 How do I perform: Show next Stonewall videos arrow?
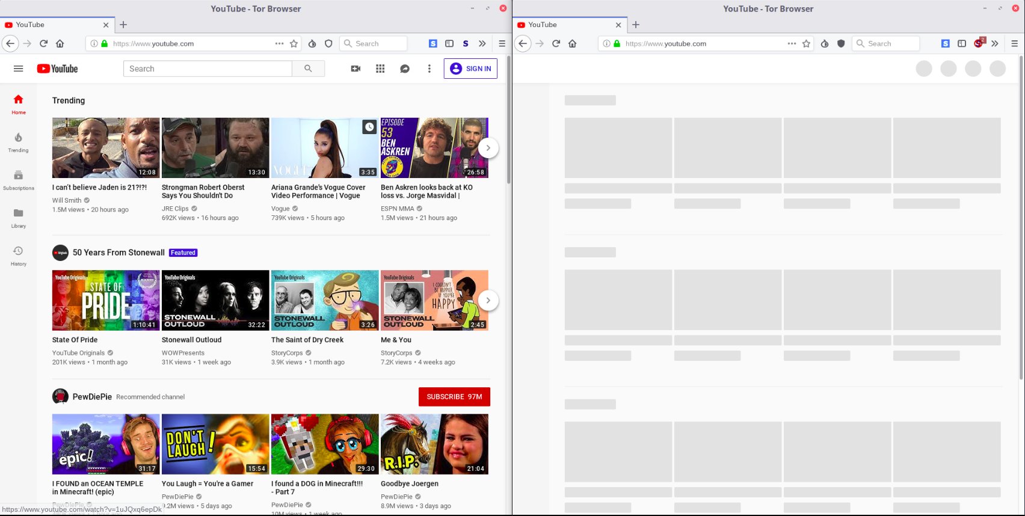tap(488, 300)
